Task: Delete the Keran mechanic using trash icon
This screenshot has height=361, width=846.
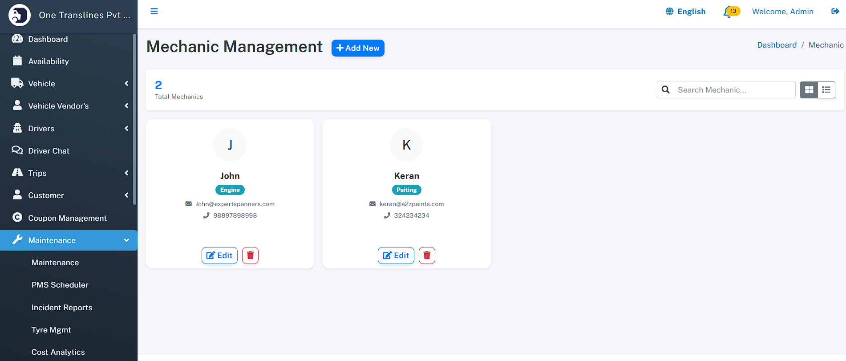Action: 427,256
